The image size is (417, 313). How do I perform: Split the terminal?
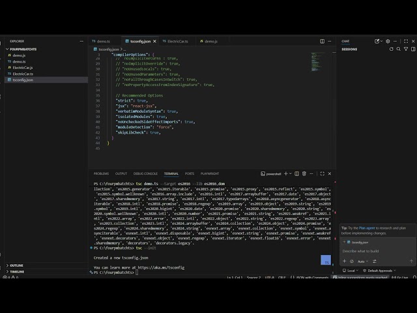tap(297, 173)
